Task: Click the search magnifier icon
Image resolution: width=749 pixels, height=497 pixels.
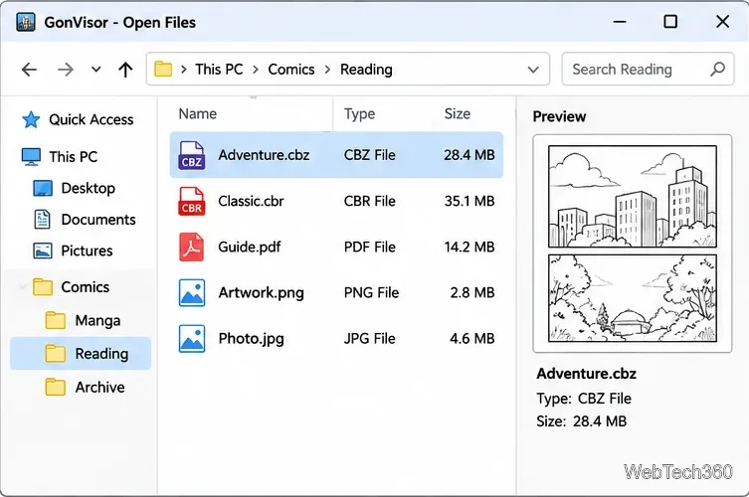Action: coord(717,70)
